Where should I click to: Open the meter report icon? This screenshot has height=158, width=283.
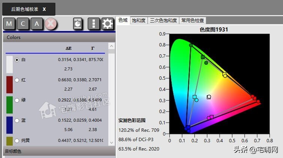click(78, 24)
